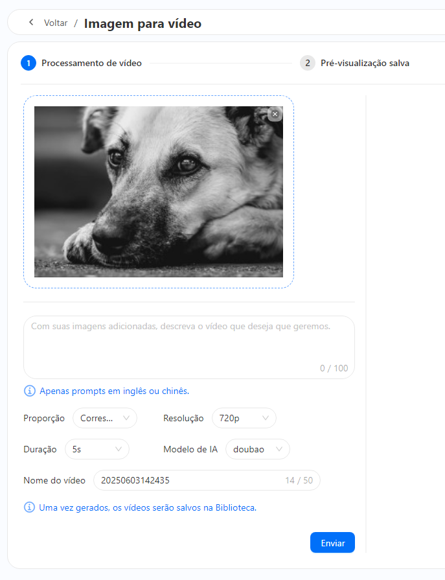Submit with the Enviar button
Screen dimensions: 445x580
pyautogui.click(x=332, y=542)
